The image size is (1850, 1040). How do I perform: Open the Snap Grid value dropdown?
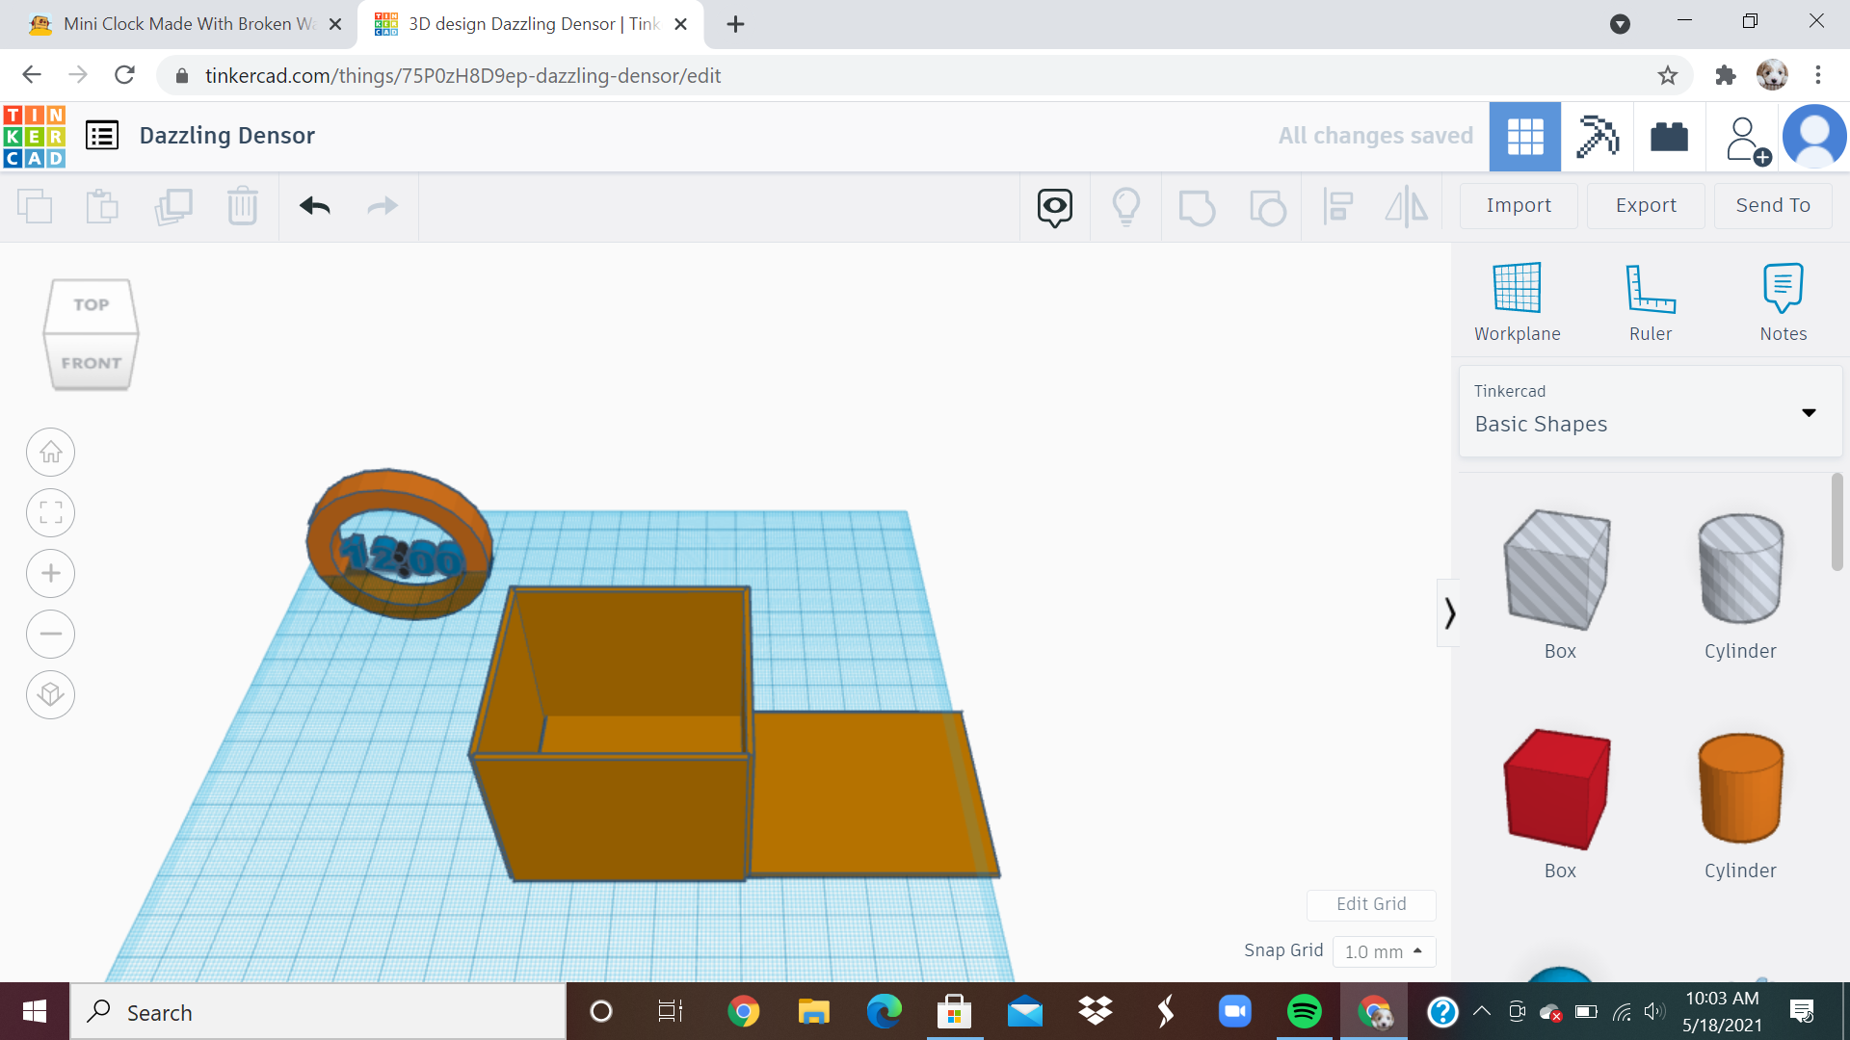(1385, 951)
